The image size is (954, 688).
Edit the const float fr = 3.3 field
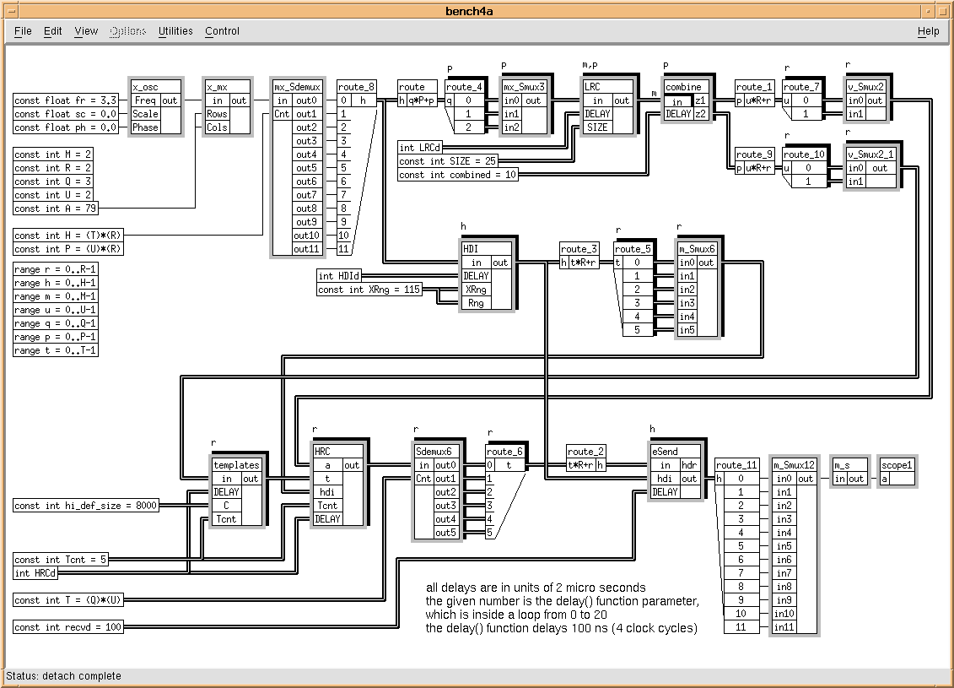tap(66, 100)
